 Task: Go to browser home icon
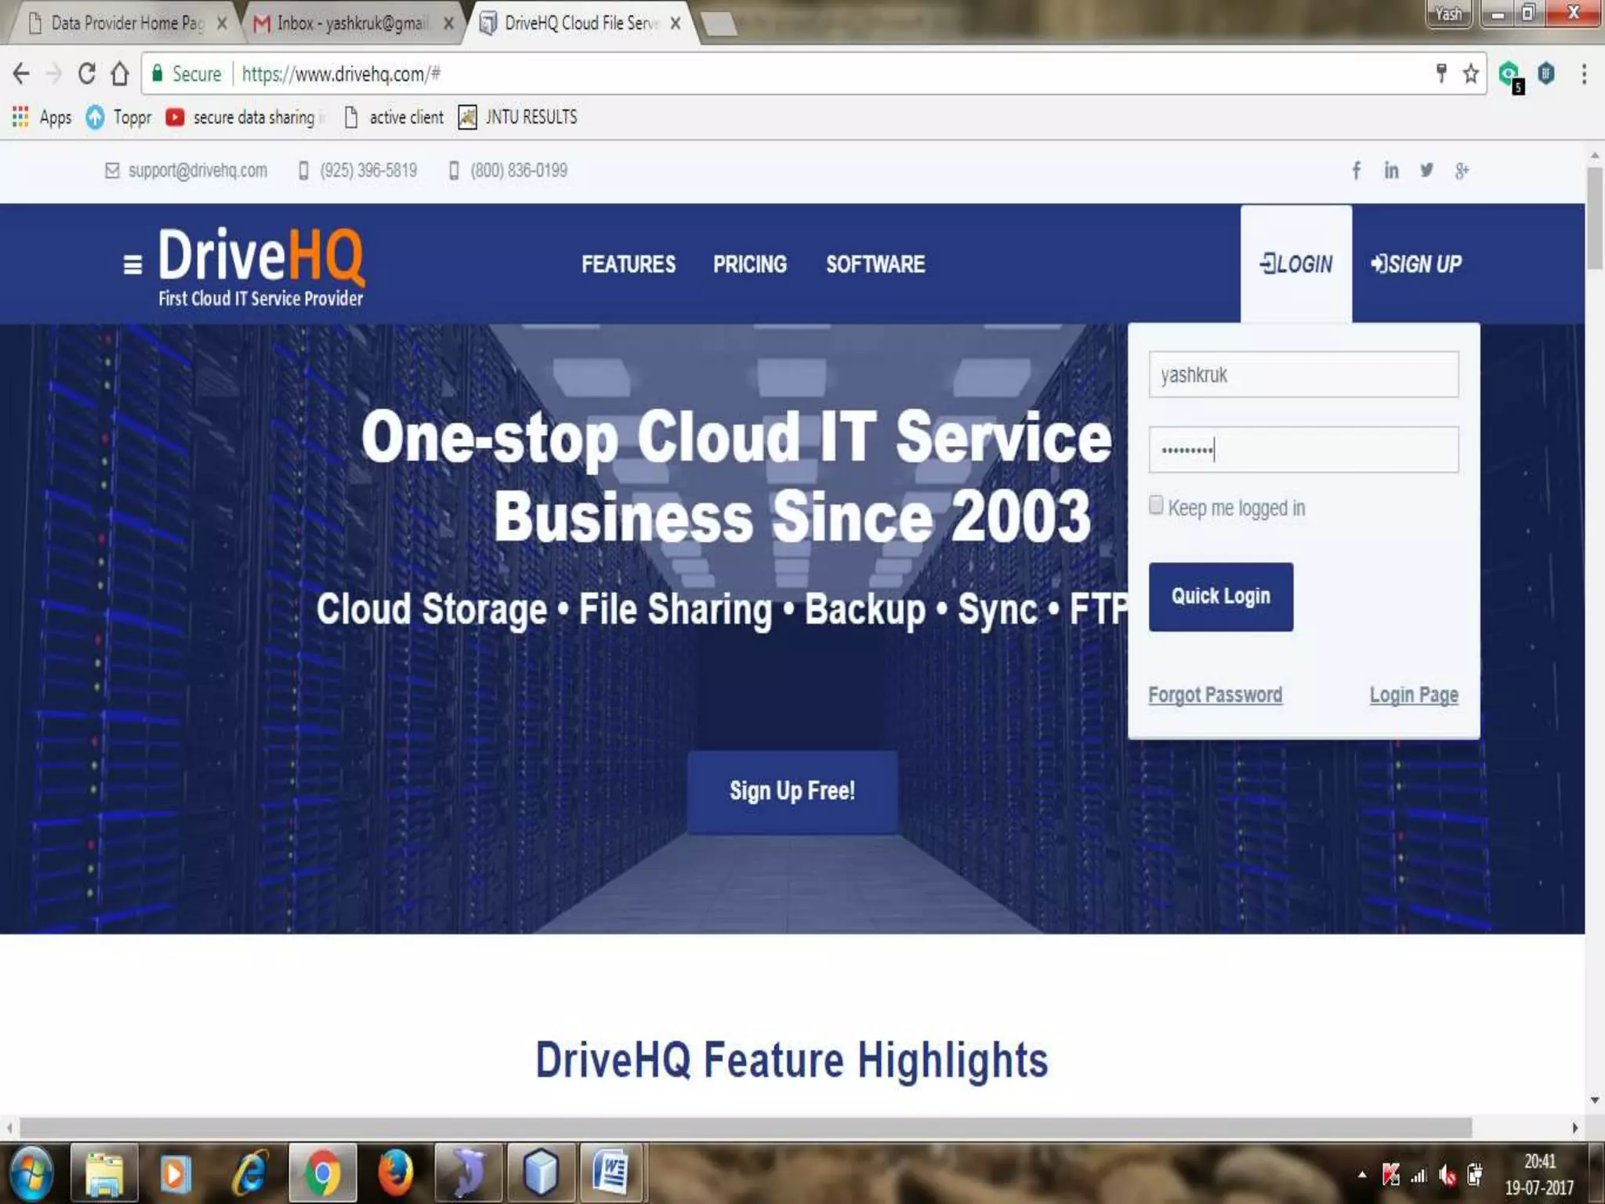click(120, 74)
